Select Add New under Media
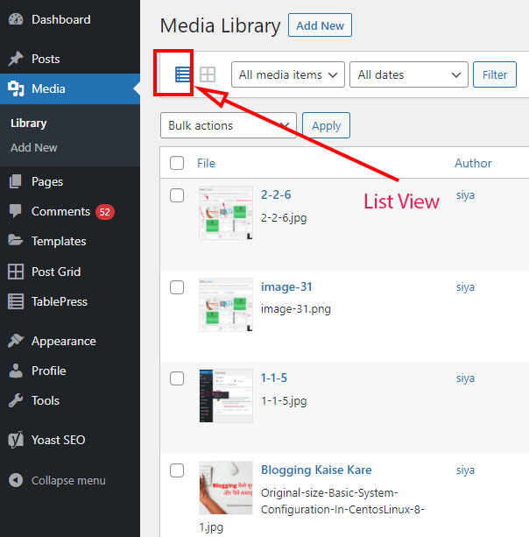The height and width of the screenshot is (537, 529). click(x=33, y=147)
